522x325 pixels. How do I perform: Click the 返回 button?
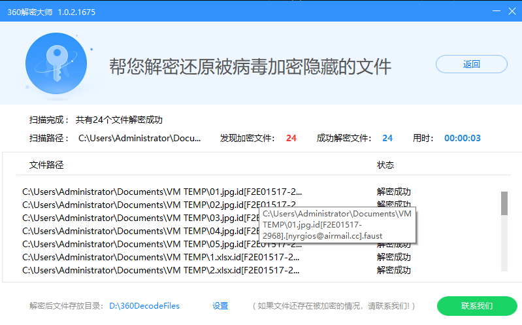point(471,64)
